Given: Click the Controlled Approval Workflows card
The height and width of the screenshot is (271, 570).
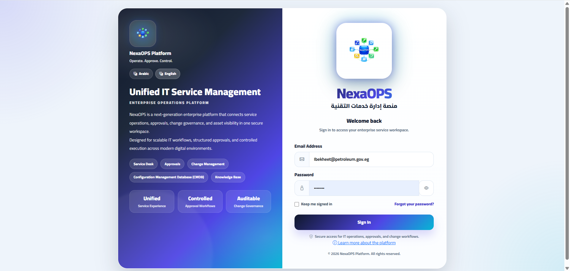Looking at the screenshot, I should [200, 201].
